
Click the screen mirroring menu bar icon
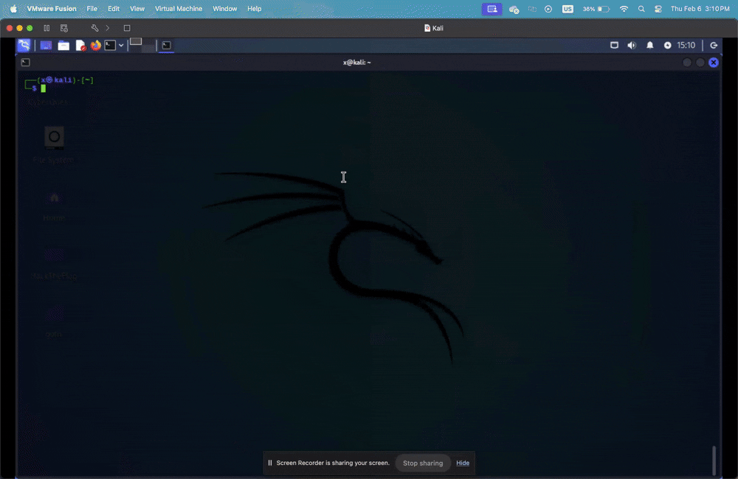pos(532,9)
